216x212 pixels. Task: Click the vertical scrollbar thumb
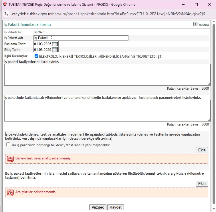214,114
